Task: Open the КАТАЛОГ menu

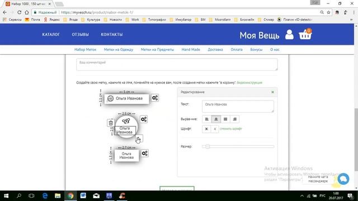Action: click(x=51, y=35)
